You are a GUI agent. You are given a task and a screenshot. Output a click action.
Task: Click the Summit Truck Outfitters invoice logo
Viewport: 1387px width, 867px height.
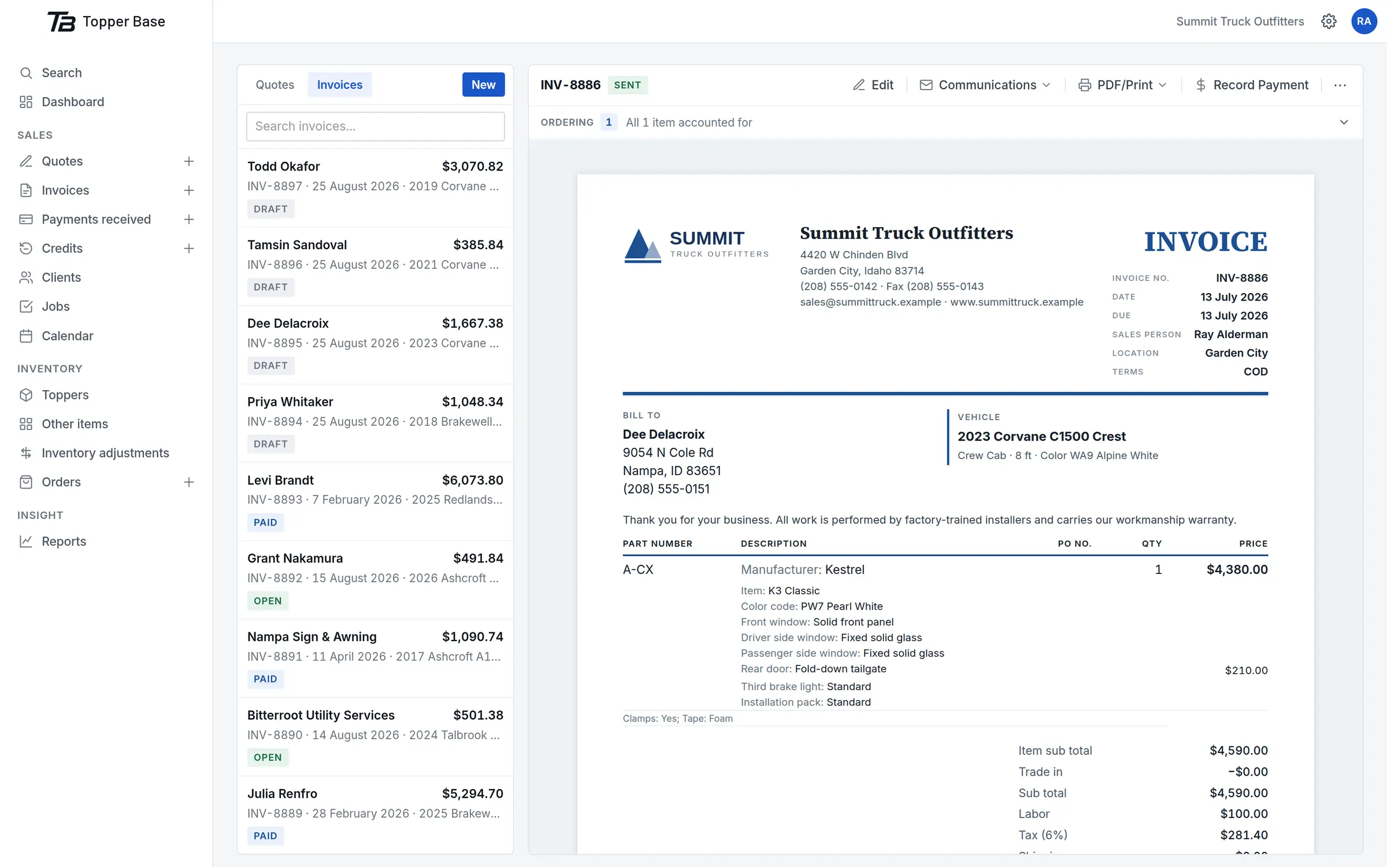tap(696, 246)
